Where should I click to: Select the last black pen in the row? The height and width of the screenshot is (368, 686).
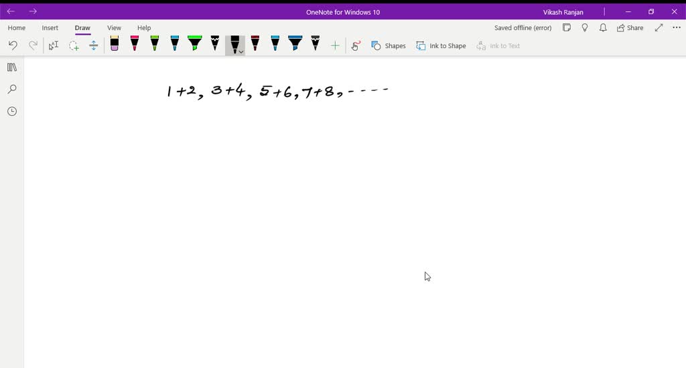coord(316,43)
